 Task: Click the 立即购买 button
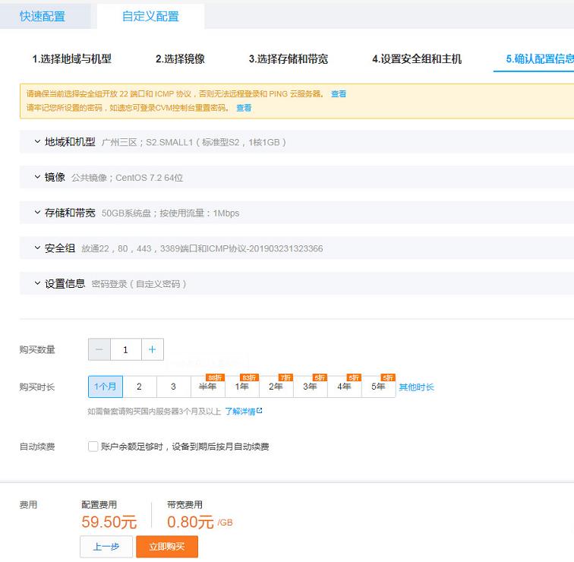point(167,546)
